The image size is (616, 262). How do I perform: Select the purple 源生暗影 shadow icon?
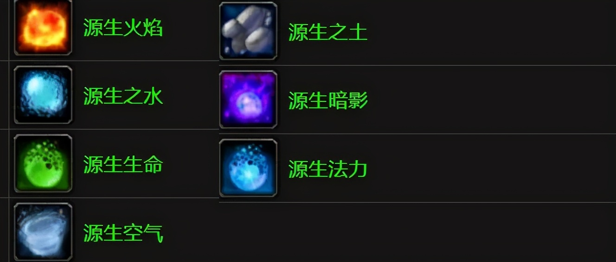(248, 100)
